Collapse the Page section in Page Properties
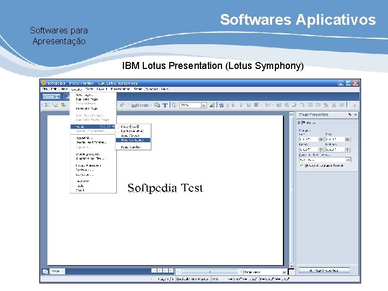 tap(299, 122)
